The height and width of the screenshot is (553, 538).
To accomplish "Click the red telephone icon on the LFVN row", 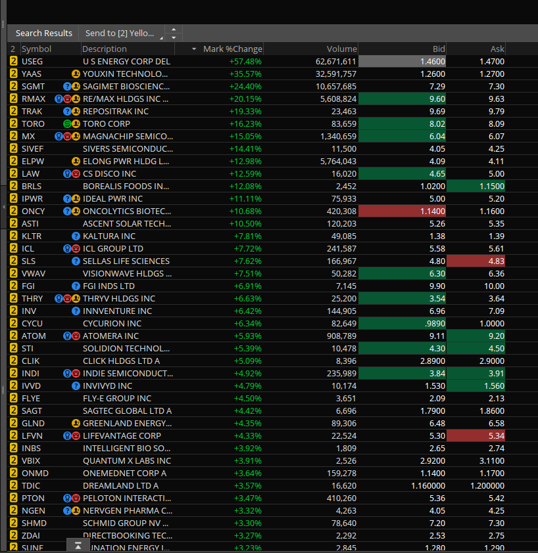I will [76, 436].
